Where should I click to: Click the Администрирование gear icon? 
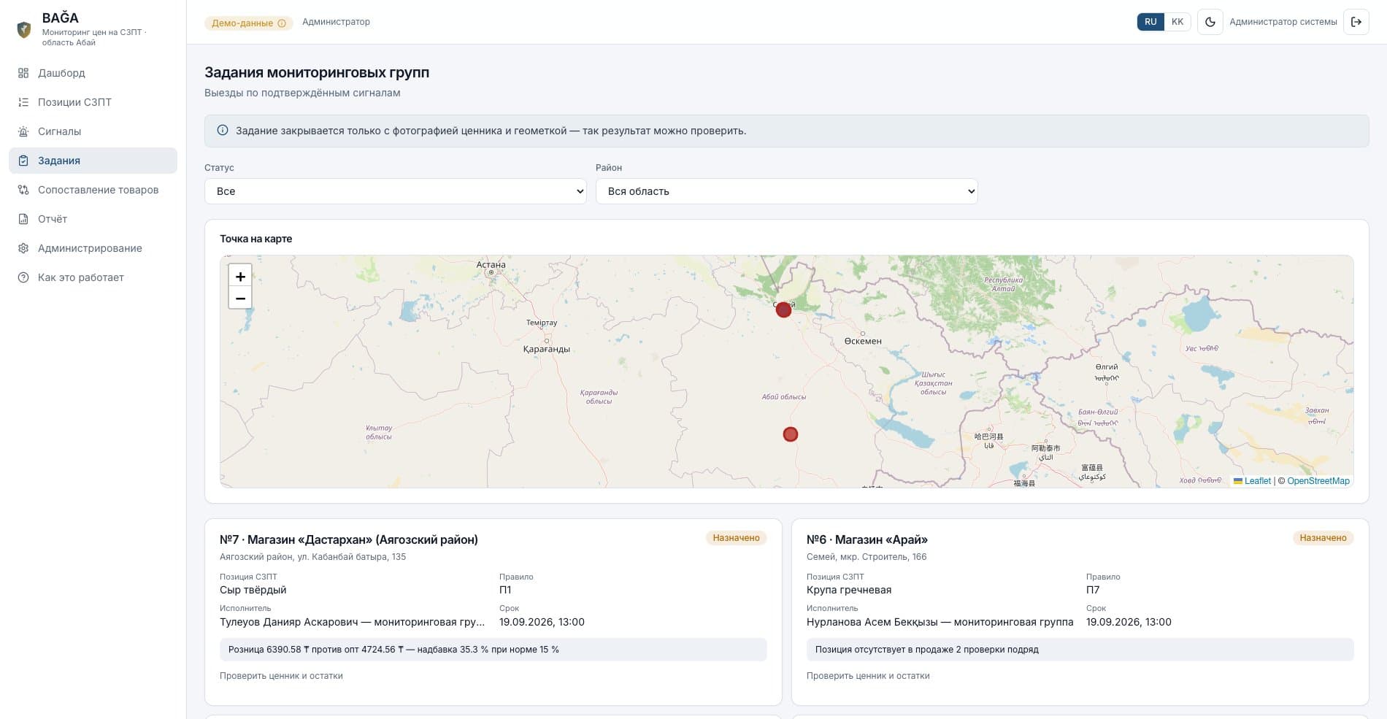click(x=23, y=248)
